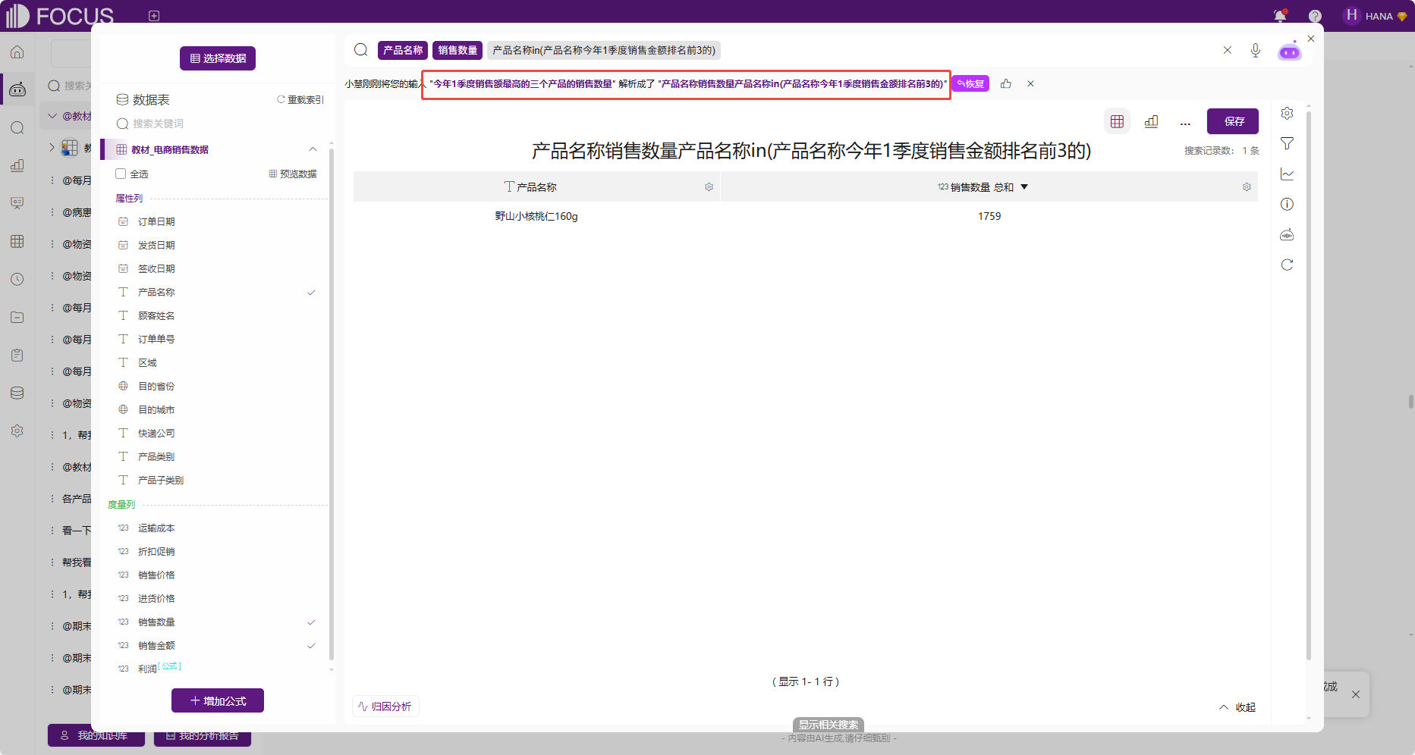Click the 增加公式 add formula button
Viewport: 1415px width, 755px height.
click(218, 700)
